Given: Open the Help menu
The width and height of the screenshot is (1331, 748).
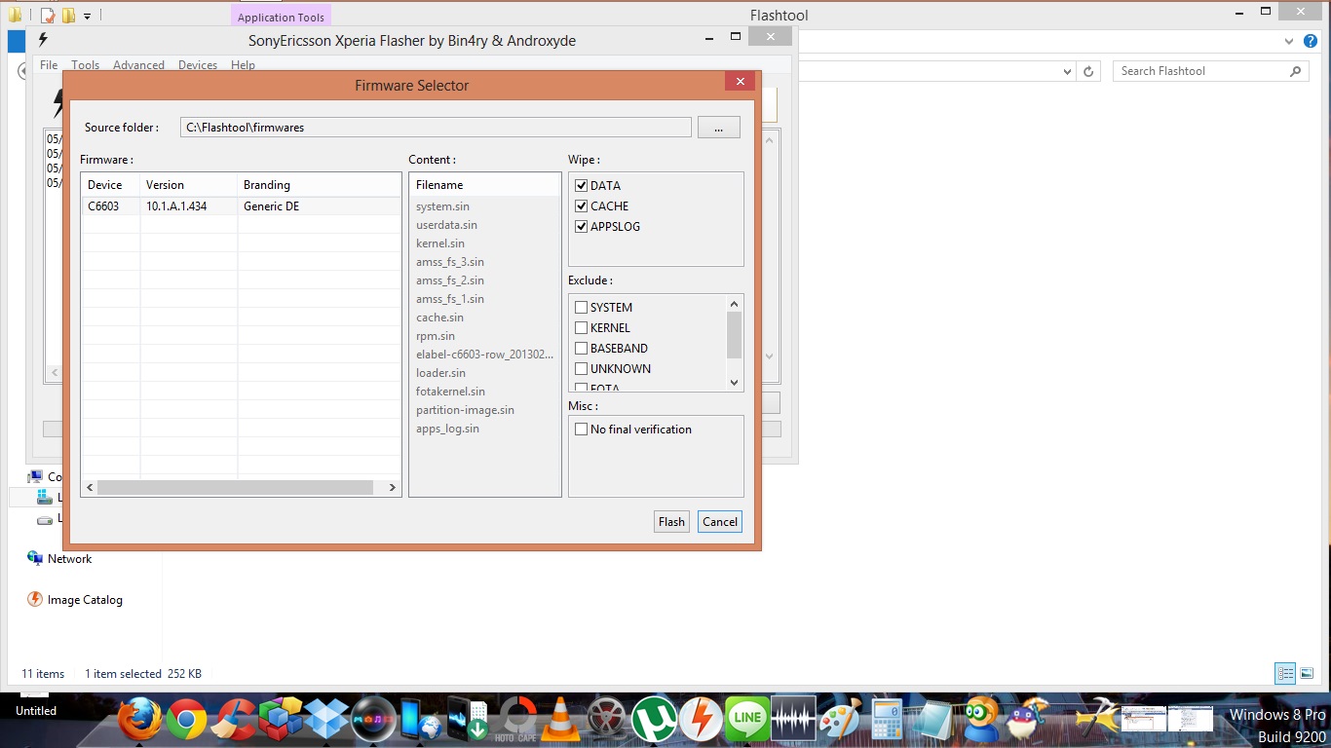Looking at the screenshot, I should point(243,65).
